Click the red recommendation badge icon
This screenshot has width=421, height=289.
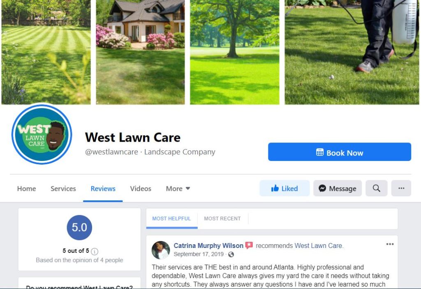[x=249, y=245]
